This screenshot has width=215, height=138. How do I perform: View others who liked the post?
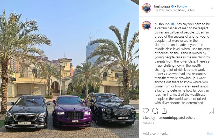[190, 118]
